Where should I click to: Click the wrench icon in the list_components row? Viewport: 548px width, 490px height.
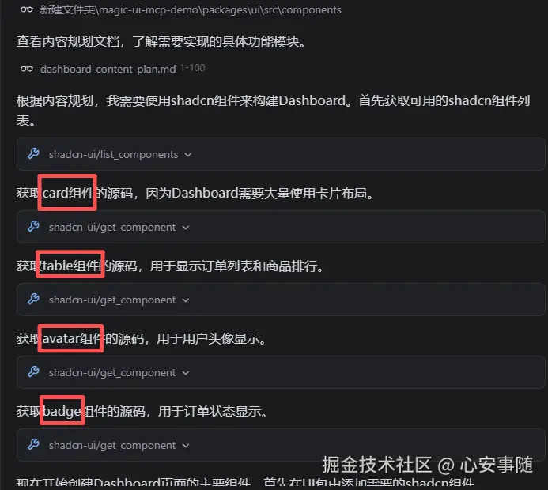[x=33, y=153]
